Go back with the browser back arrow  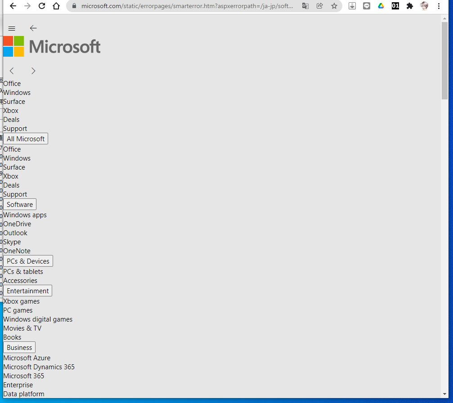click(13, 6)
